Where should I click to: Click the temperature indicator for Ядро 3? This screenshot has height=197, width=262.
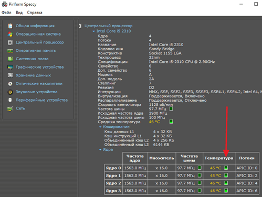pos(226,190)
